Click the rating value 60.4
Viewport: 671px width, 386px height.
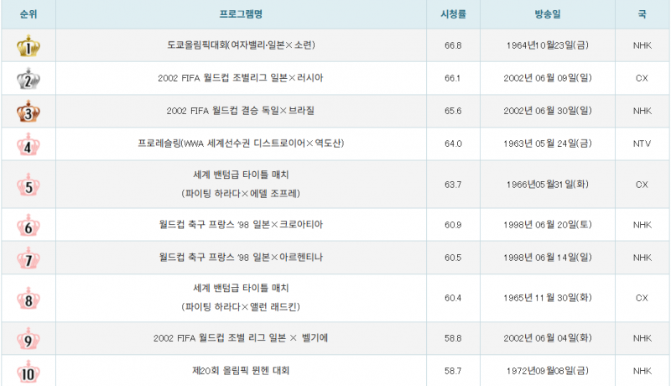453,298
